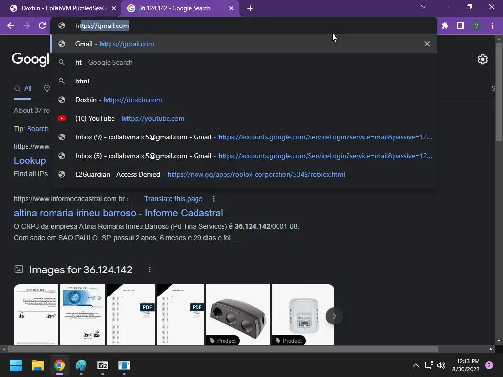Open File Explorer from the taskbar
This screenshot has height=377, width=503.
37,365
